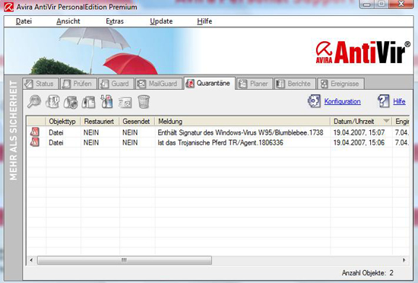Switch to the MailGuard tab

[x=159, y=84]
